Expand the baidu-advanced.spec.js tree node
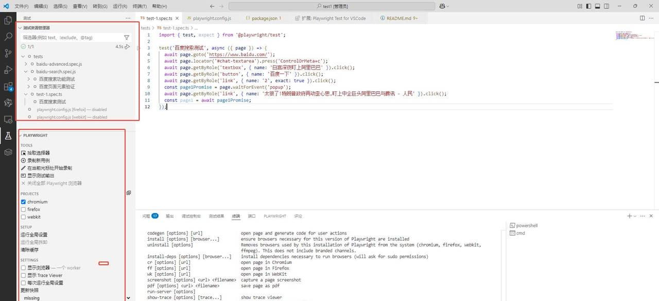 coord(26,64)
